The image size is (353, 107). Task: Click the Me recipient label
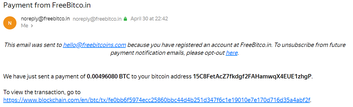(x=24, y=26)
